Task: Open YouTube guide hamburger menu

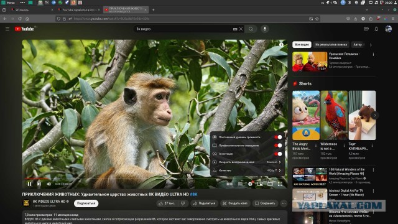Action: point(7,29)
